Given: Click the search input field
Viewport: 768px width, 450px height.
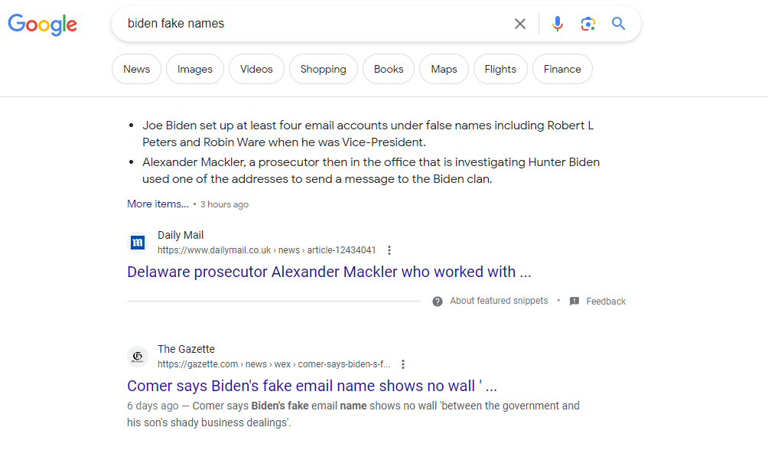Looking at the screenshot, I should (x=314, y=24).
